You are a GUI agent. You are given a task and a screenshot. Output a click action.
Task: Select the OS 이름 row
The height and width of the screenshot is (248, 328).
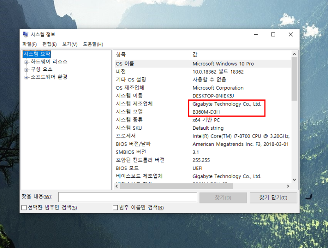point(203,64)
